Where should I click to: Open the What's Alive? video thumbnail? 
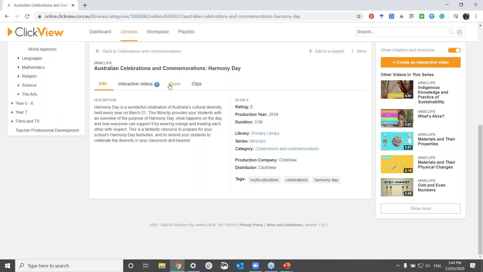pyautogui.click(x=397, y=118)
